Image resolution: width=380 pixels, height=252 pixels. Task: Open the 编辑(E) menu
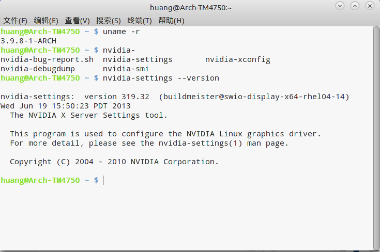(x=46, y=21)
